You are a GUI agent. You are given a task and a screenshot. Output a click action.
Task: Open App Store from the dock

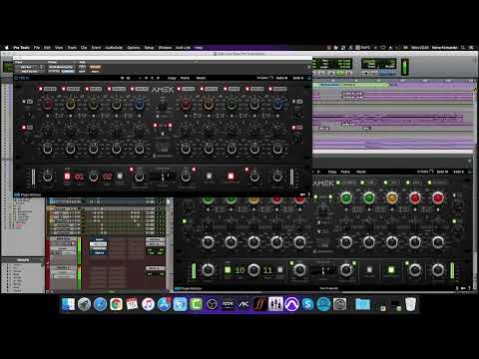(164, 304)
